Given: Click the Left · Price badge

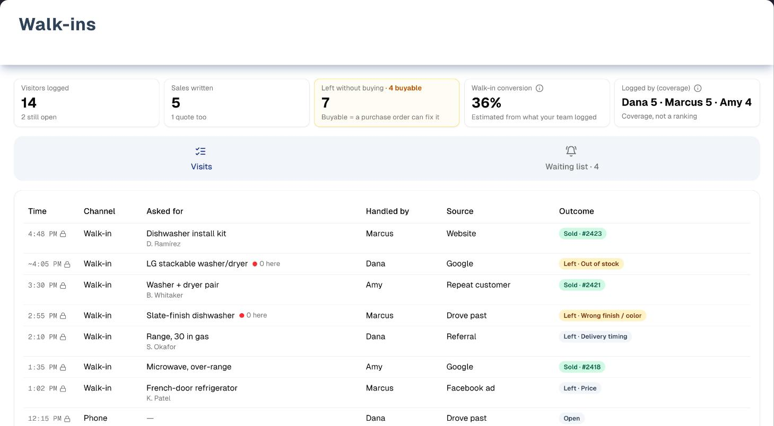Looking at the screenshot, I should tap(580, 388).
